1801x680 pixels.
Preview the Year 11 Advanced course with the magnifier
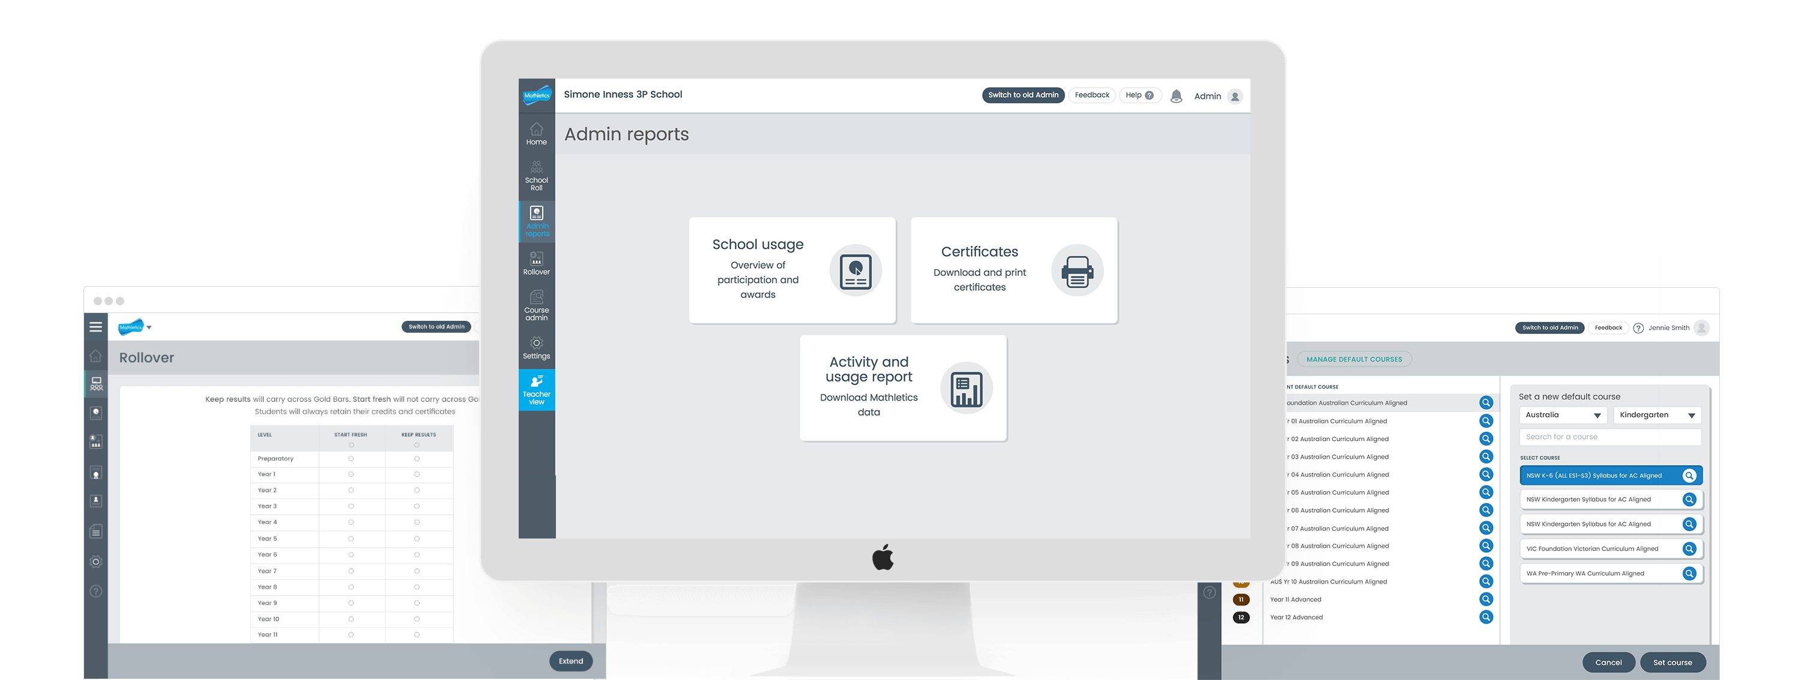pyautogui.click(x=1486, y=599)
